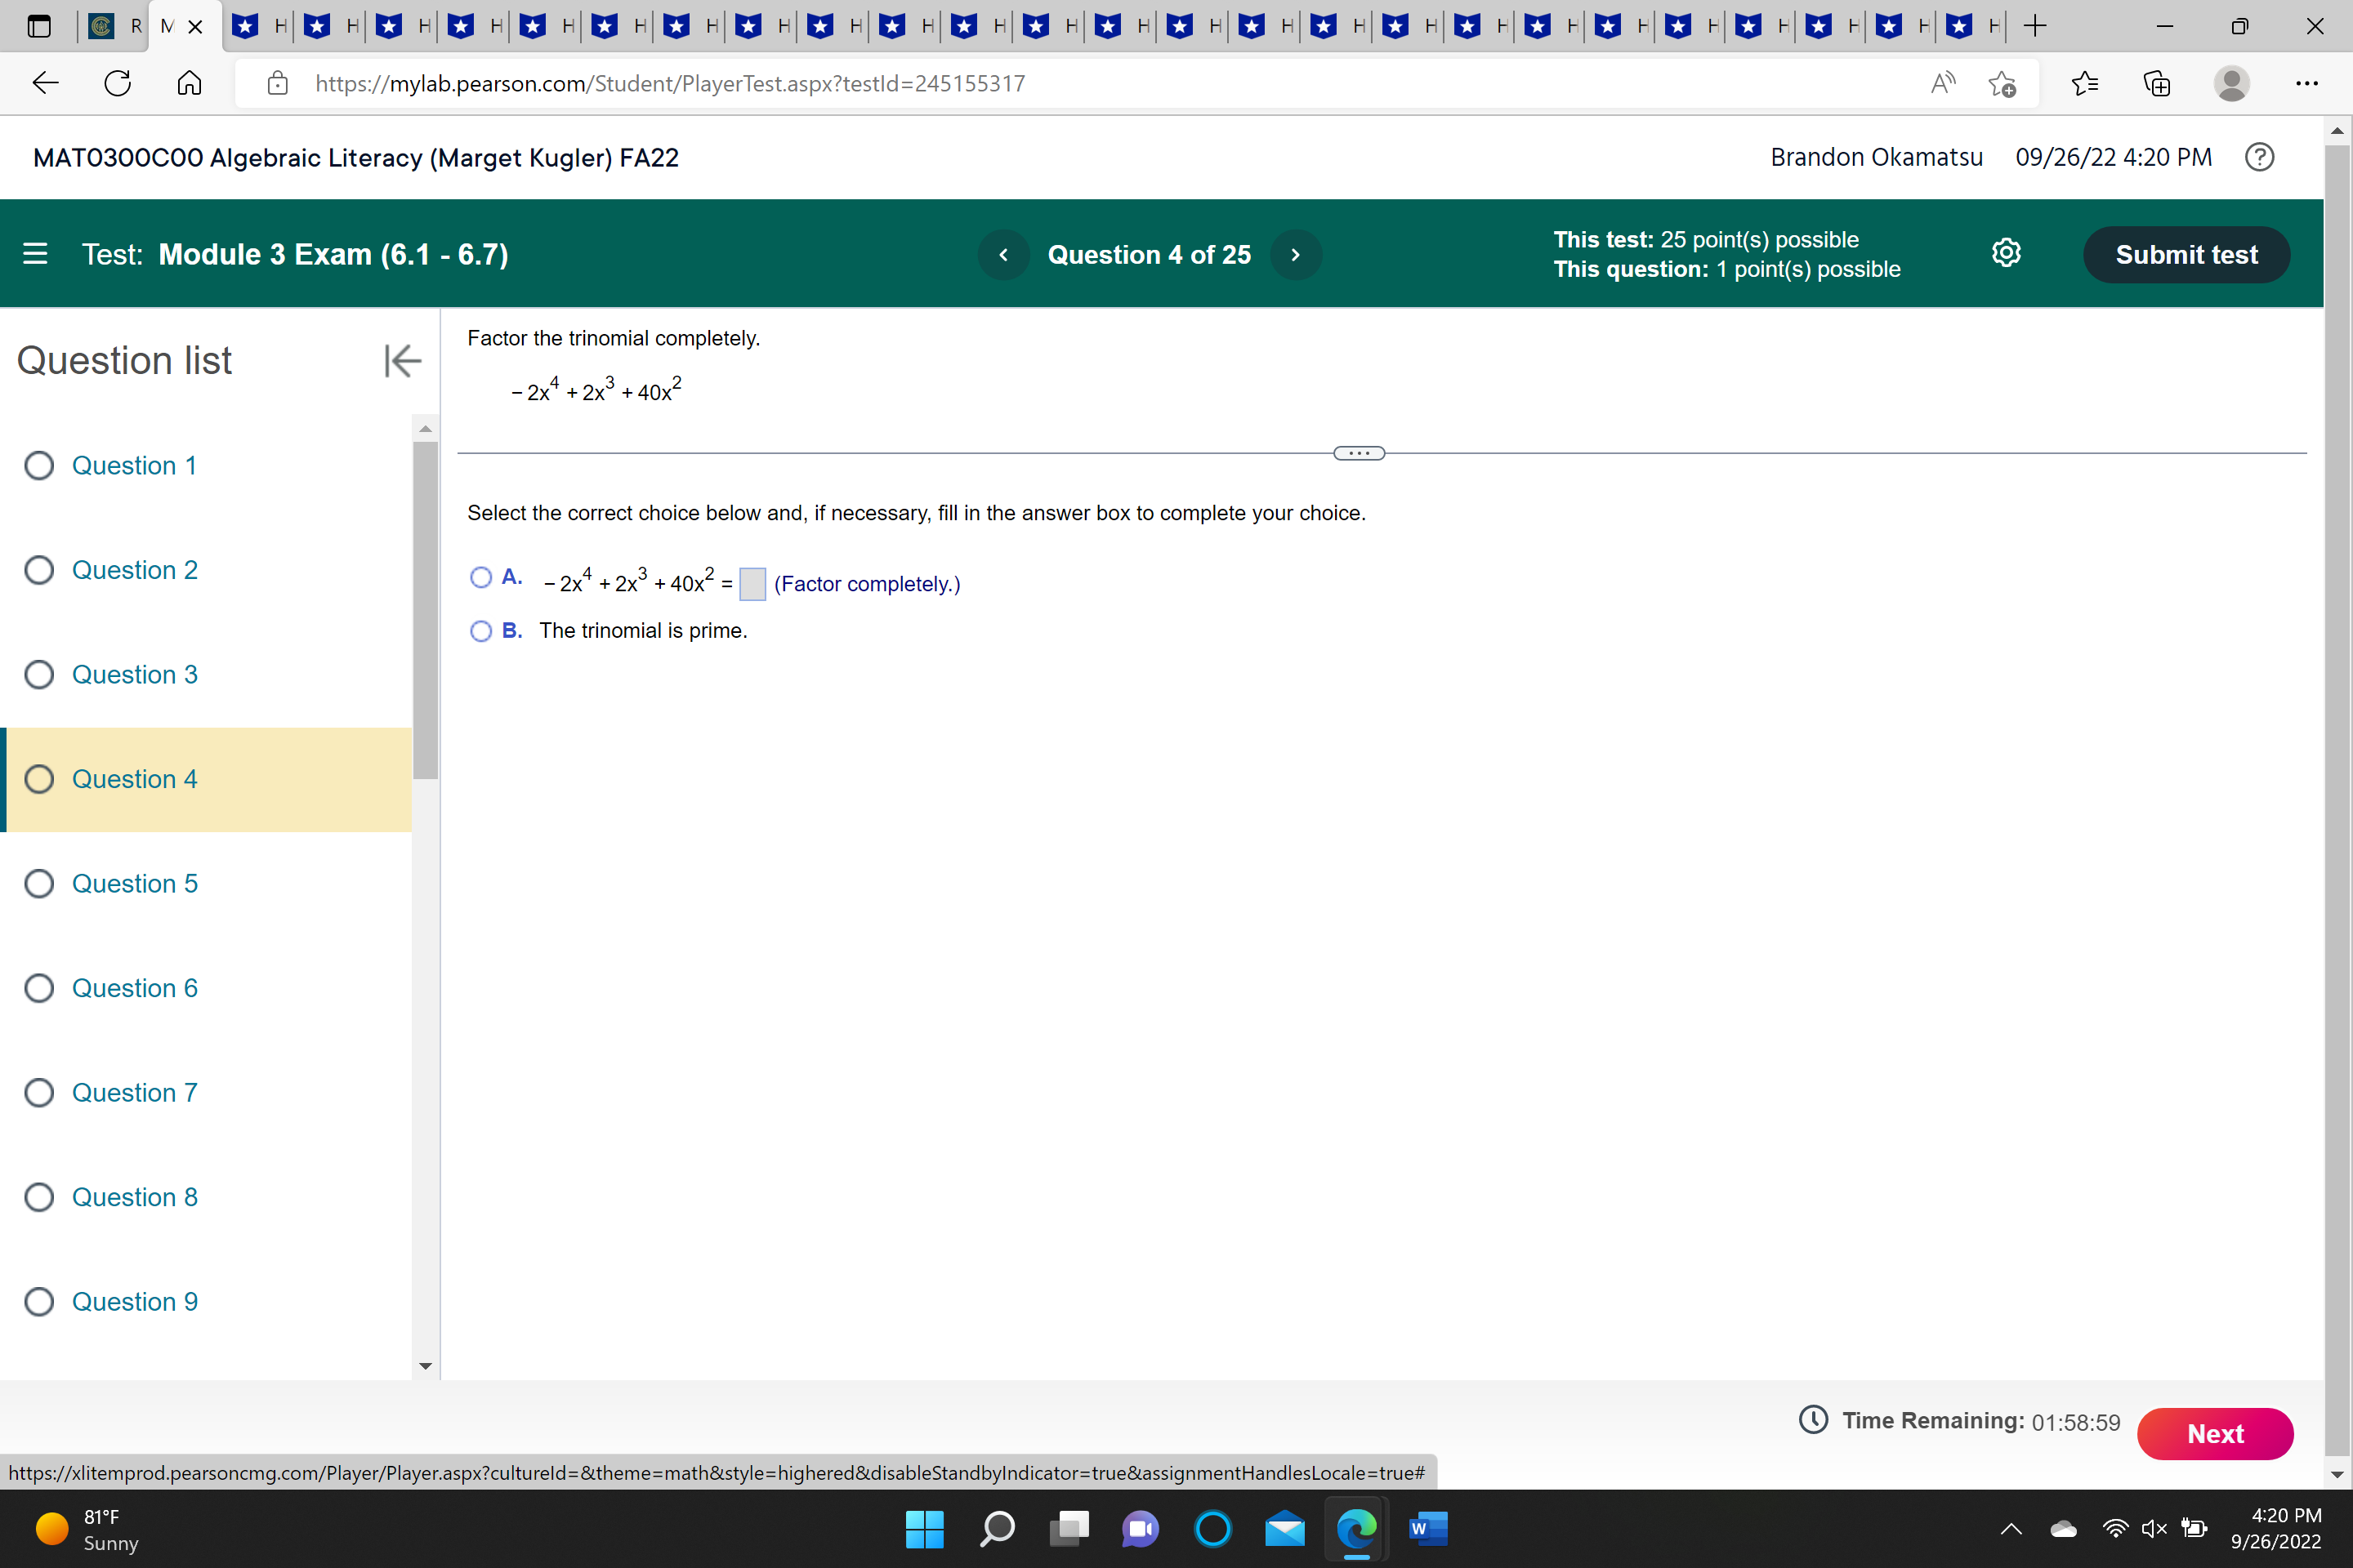The image size is (2353, 1568).
Task: Select the Question 5 radio circle
Action: coord(39,884)
